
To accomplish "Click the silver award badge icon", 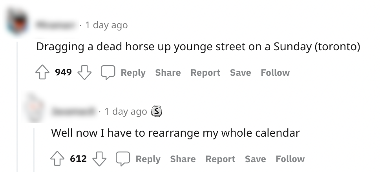I will click(157, 112).
